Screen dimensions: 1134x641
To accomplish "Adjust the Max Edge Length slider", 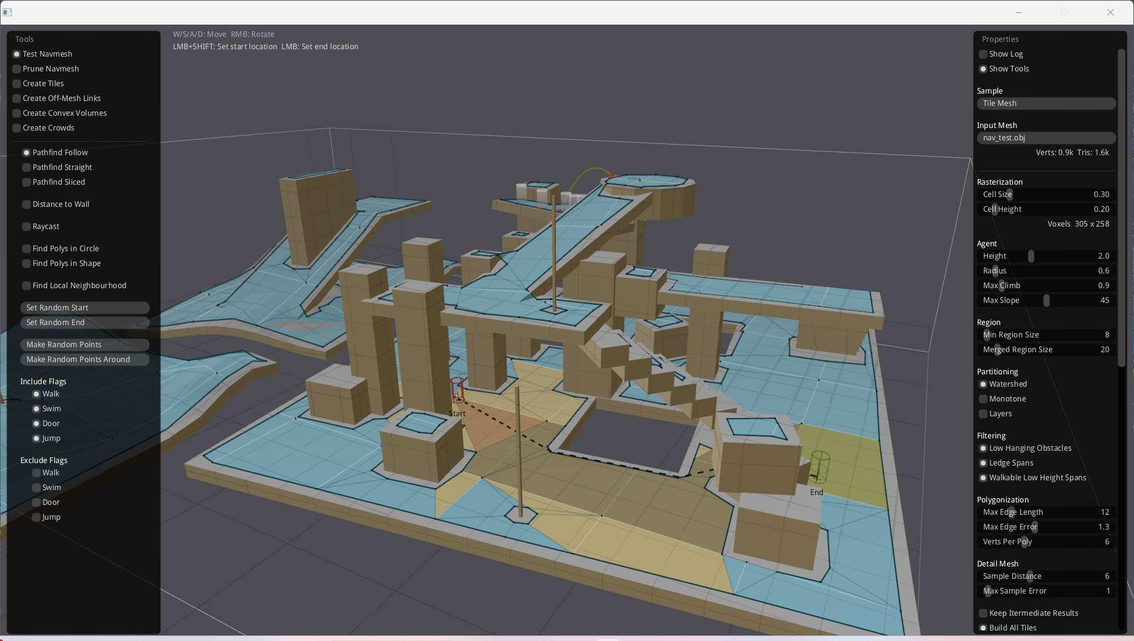I will [1047, 512].
